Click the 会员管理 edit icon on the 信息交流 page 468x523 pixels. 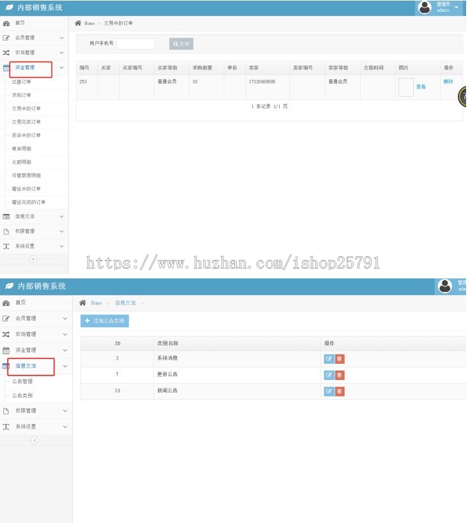pos(6,319)
